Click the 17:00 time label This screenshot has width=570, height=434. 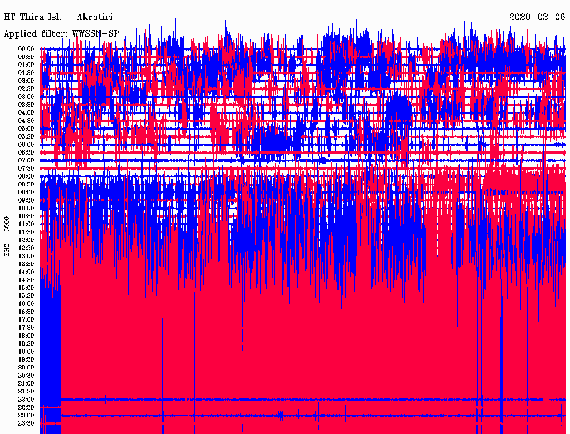26,319
